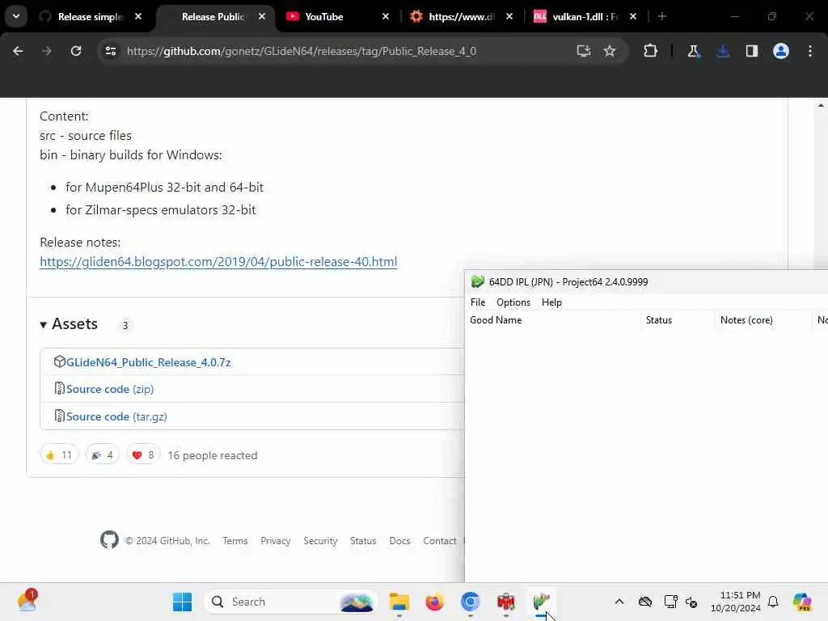
Task: Sort by Status column in Project64
Action: [678, 320]
